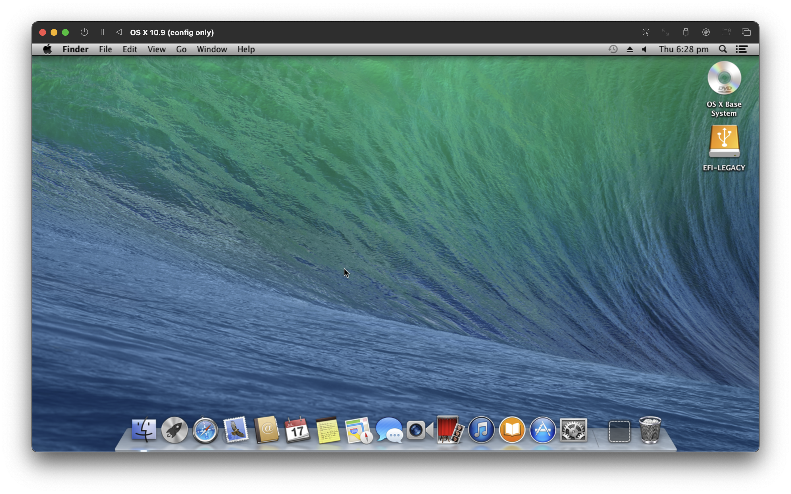This screenshot has height=494, width=791.
Task: Open Calendar showing date 17
Action: [297, 430]
